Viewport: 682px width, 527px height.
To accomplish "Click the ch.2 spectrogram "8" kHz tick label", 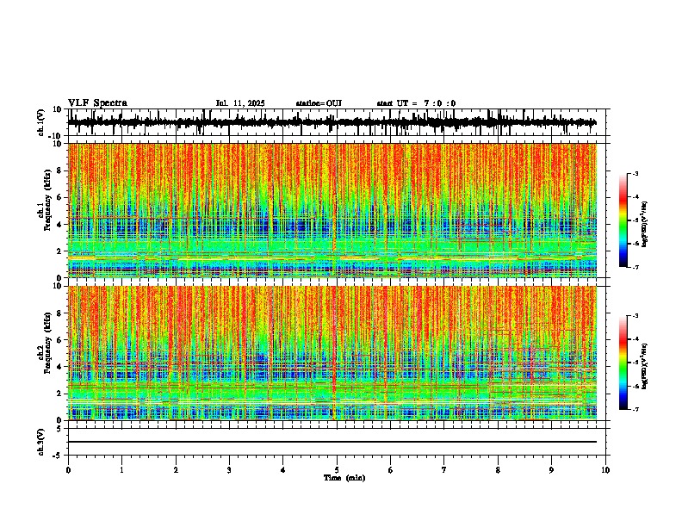I will pos(61,313).
